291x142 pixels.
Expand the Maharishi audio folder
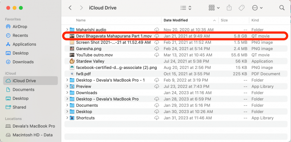[x=67, y=30]
